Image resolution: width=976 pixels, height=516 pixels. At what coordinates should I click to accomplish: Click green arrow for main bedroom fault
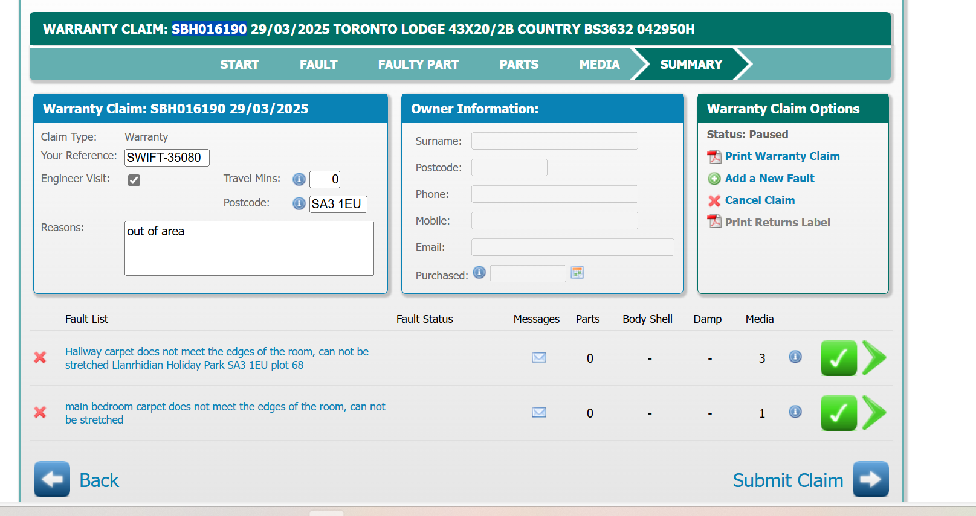click(874, 413)
